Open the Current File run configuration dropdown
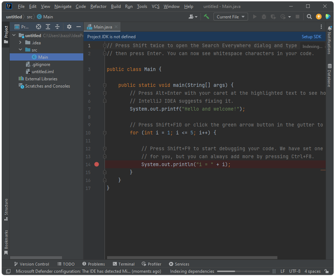335x276 pixels. click(230, 17)
